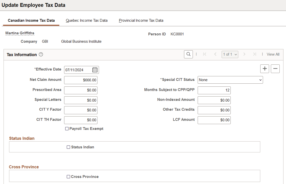
Task: Check the Status Indian checkbox
Action: (x=68, y=147)
